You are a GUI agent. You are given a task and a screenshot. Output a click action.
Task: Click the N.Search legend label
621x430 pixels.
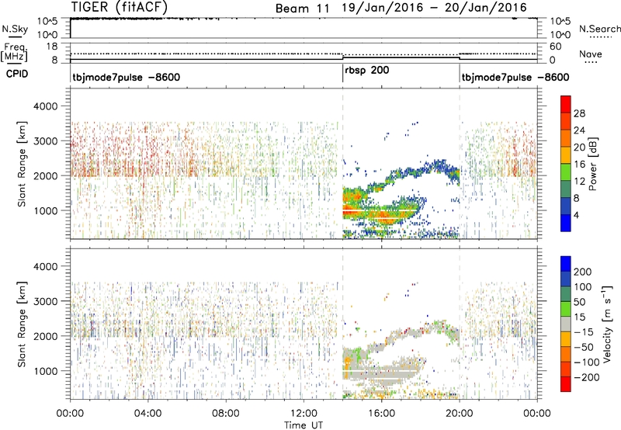599,29
